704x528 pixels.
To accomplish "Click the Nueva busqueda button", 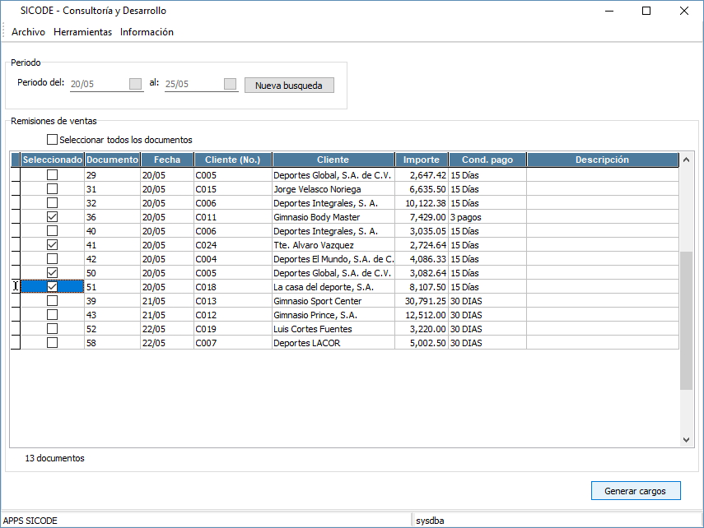I will [289, 86].
